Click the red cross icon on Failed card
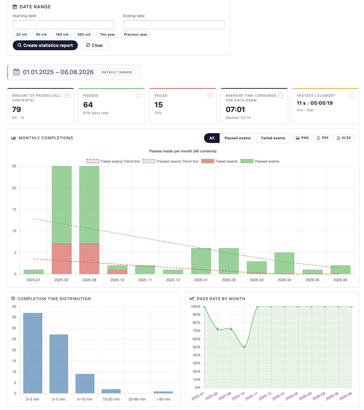 [x=209, y=95]
